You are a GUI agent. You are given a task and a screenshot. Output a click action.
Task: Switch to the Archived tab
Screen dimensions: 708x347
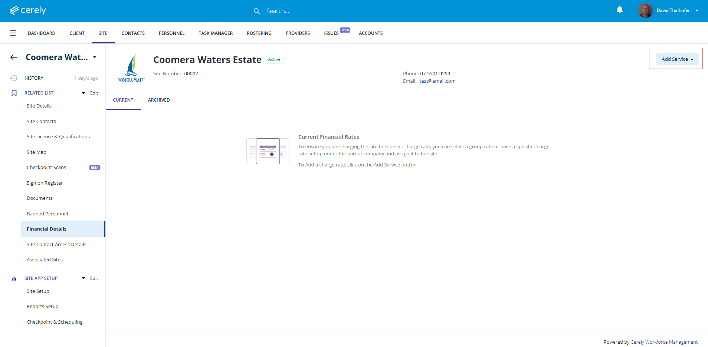[159, 100]
